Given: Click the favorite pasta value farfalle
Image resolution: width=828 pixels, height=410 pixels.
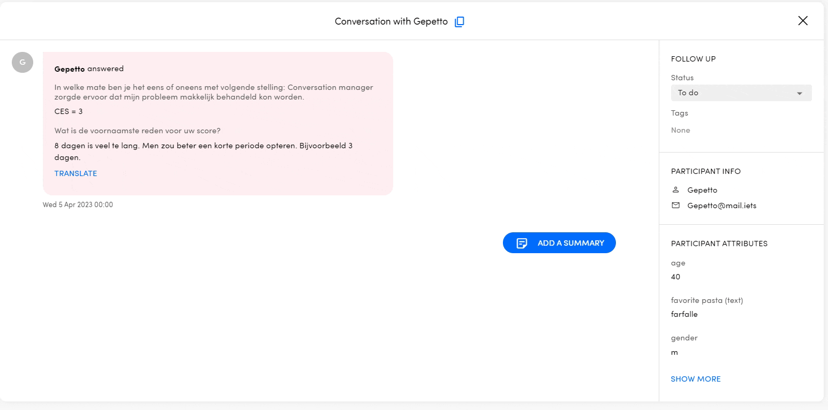Looking at the screenshot, I should point(684,314).
